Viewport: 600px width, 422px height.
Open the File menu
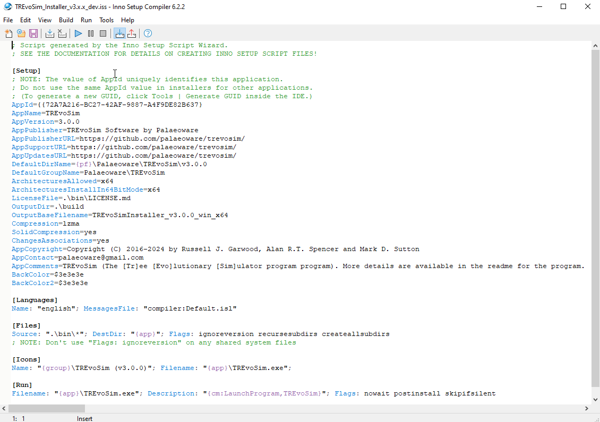[8, 20]
